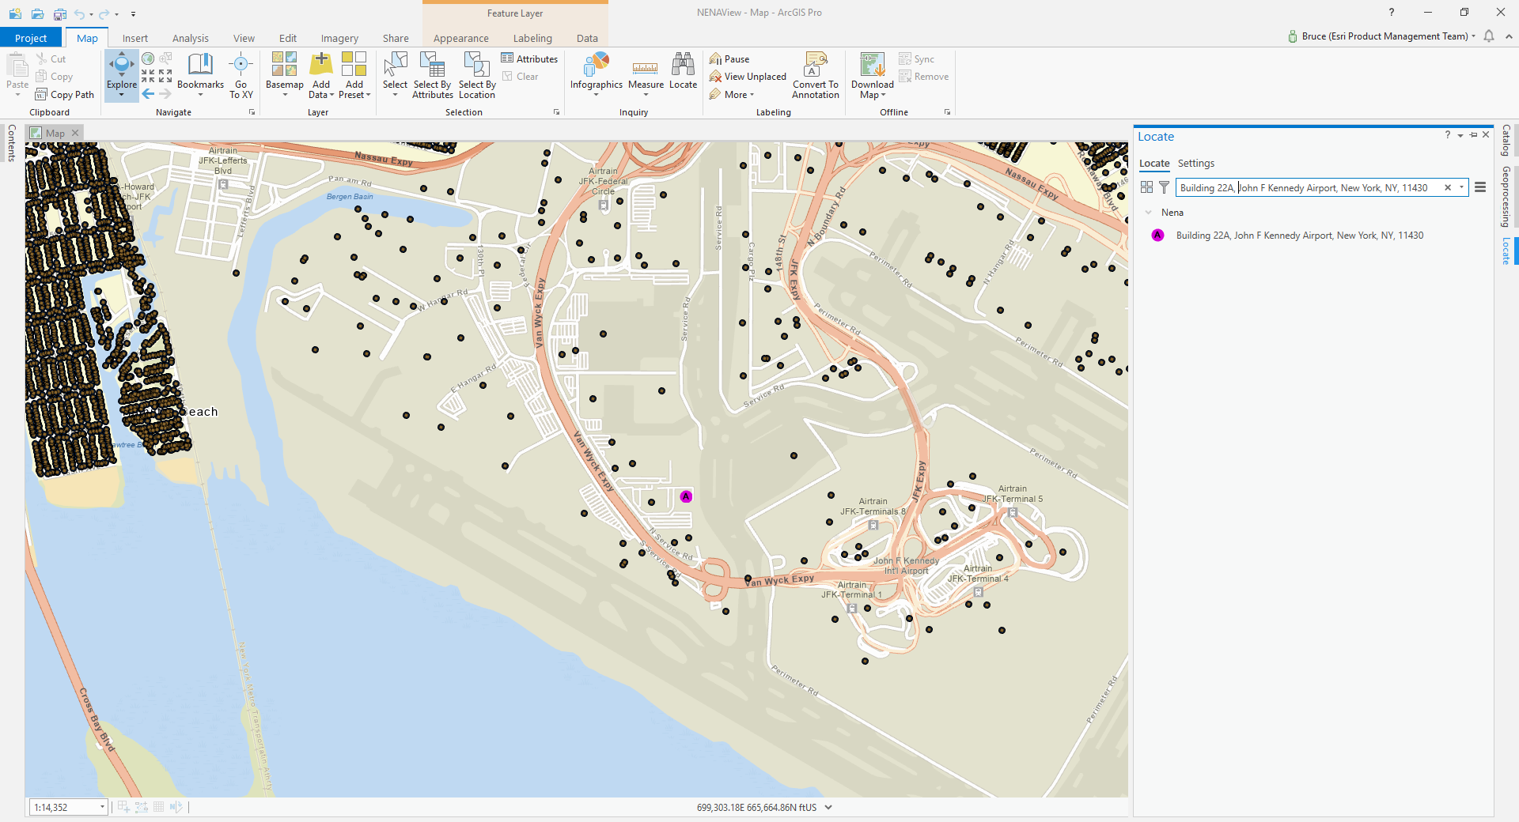This screenshot has height=822, width=1519.
Task: Open the Attributes pane
Action: (x=529, y=58)
